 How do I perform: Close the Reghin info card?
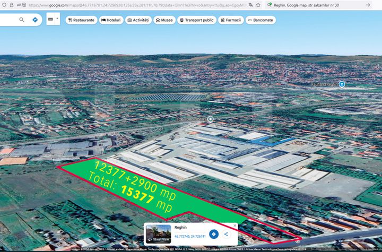234,225
